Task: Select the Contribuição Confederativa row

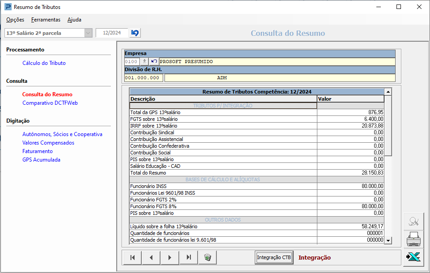Action: (257, 146)
